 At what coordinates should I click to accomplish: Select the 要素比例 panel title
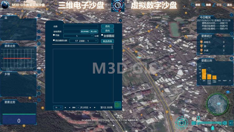[207, 61]
